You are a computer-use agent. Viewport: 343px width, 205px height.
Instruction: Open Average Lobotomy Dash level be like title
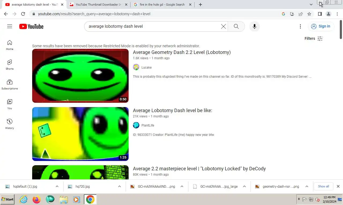tap(173, 111)
